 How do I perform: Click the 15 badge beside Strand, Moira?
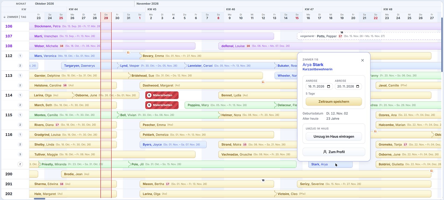(245, 145)
